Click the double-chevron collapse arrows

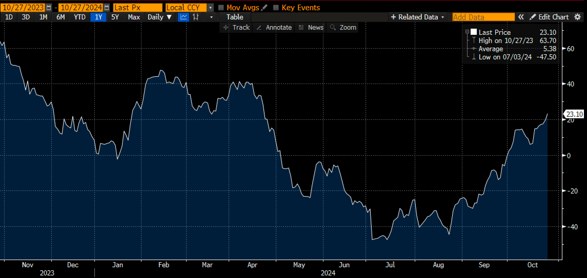[x=521, y=17]
